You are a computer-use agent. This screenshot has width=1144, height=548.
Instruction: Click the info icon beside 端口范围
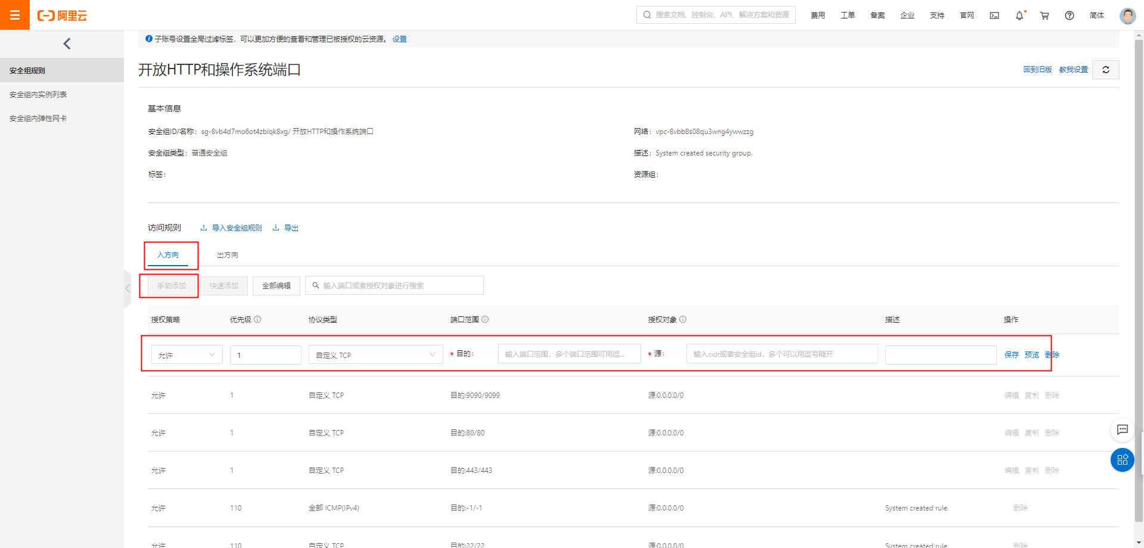[x=485, y=319]
